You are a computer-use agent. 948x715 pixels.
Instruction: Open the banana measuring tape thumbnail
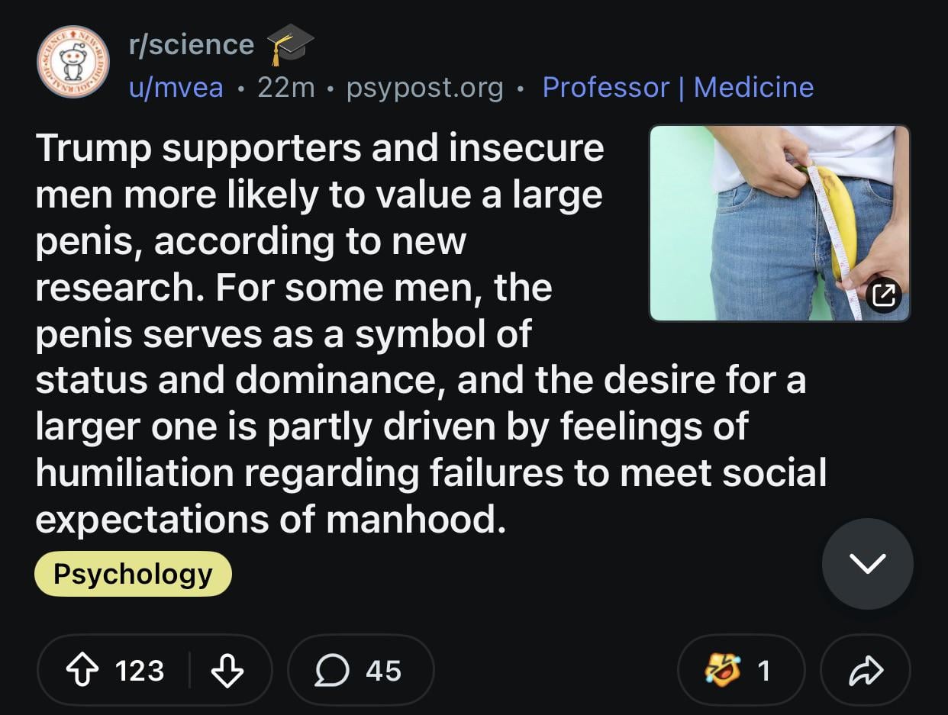pyautogui.click(x=779, y=223)
